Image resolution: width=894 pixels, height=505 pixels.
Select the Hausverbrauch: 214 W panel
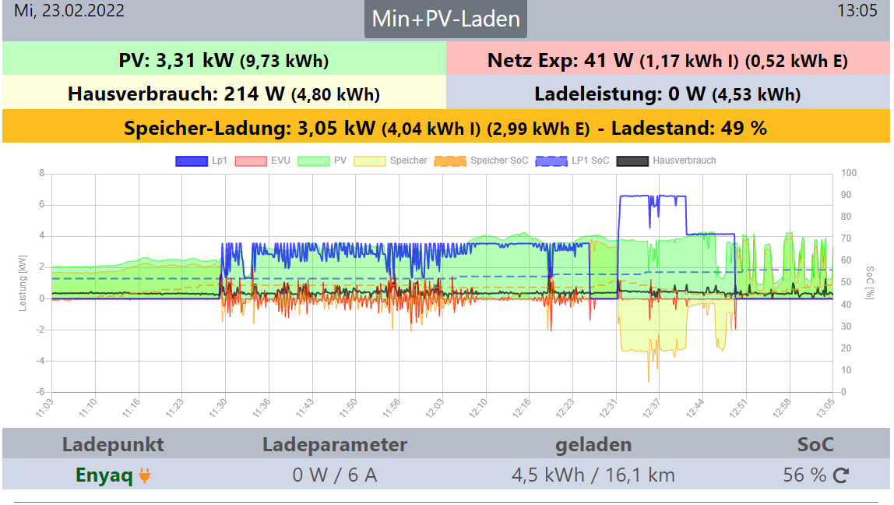click(224, 93)
